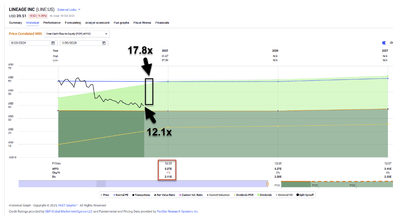Switch to the Forecasting tab
The height and width of the screenshot is (216, 405).
[x=73, y=23]
